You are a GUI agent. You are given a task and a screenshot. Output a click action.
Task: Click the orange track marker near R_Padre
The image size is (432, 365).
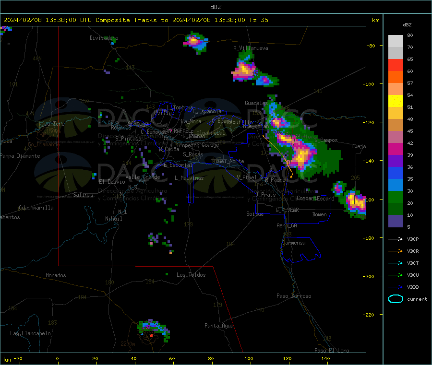click(291, 177)
